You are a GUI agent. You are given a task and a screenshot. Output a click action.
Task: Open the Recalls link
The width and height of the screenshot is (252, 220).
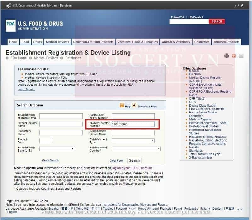click(x=194, y=147)
